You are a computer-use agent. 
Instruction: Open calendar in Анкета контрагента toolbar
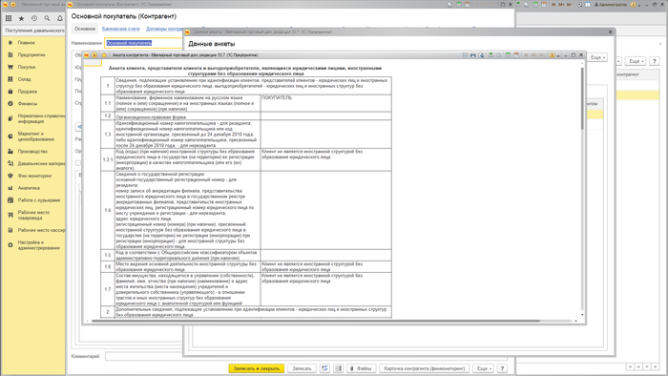[x=516, y=55]
